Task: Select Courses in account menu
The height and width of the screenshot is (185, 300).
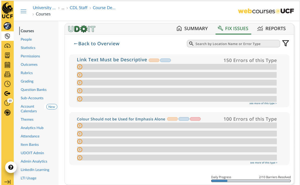Action: 27,31
